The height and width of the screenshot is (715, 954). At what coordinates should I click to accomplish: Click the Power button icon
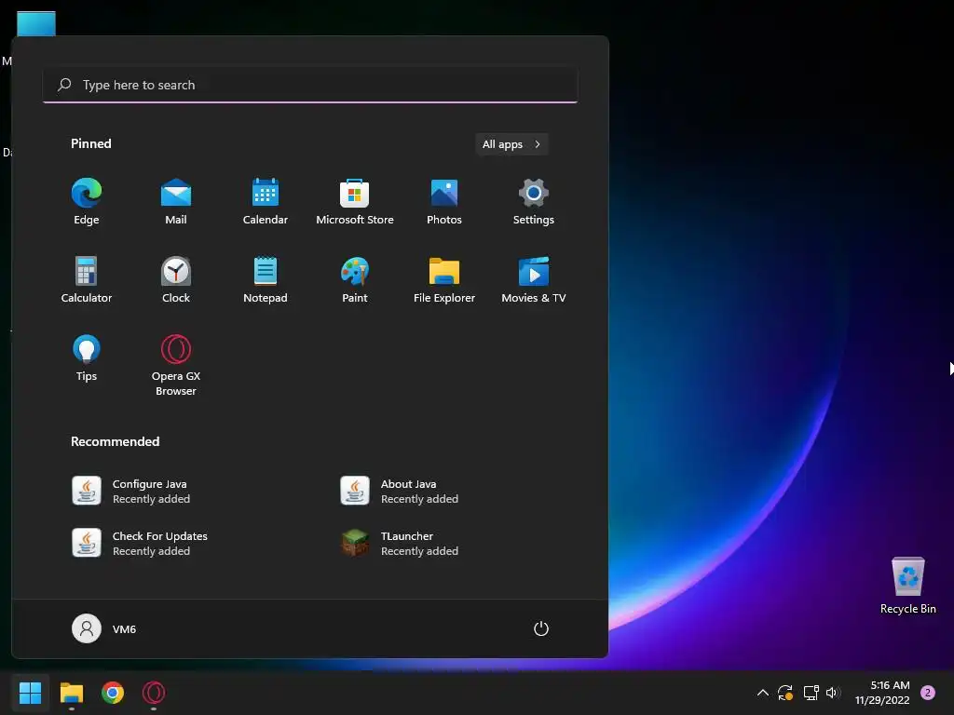coord(541,628)
